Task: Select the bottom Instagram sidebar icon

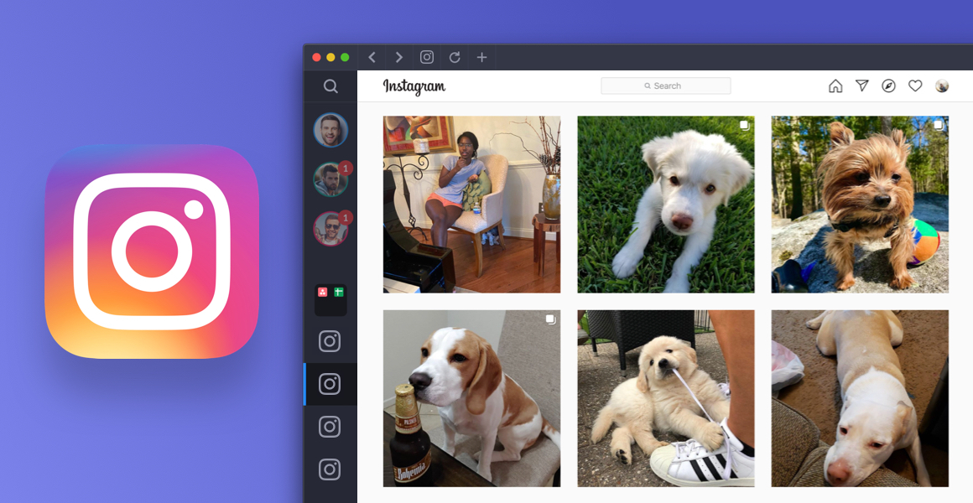Action: (x=330, y=469)
